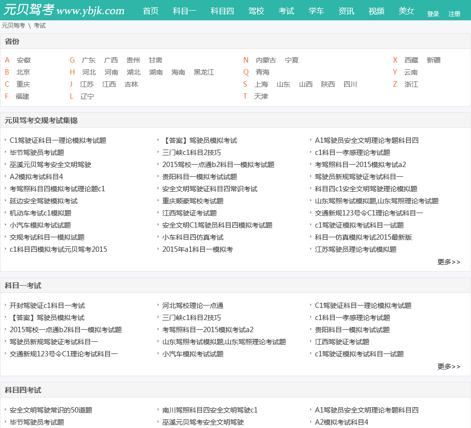Image resolution: width=471 pixels, height=428 pixels.
Task: Select province 四川
Action: 350,84
